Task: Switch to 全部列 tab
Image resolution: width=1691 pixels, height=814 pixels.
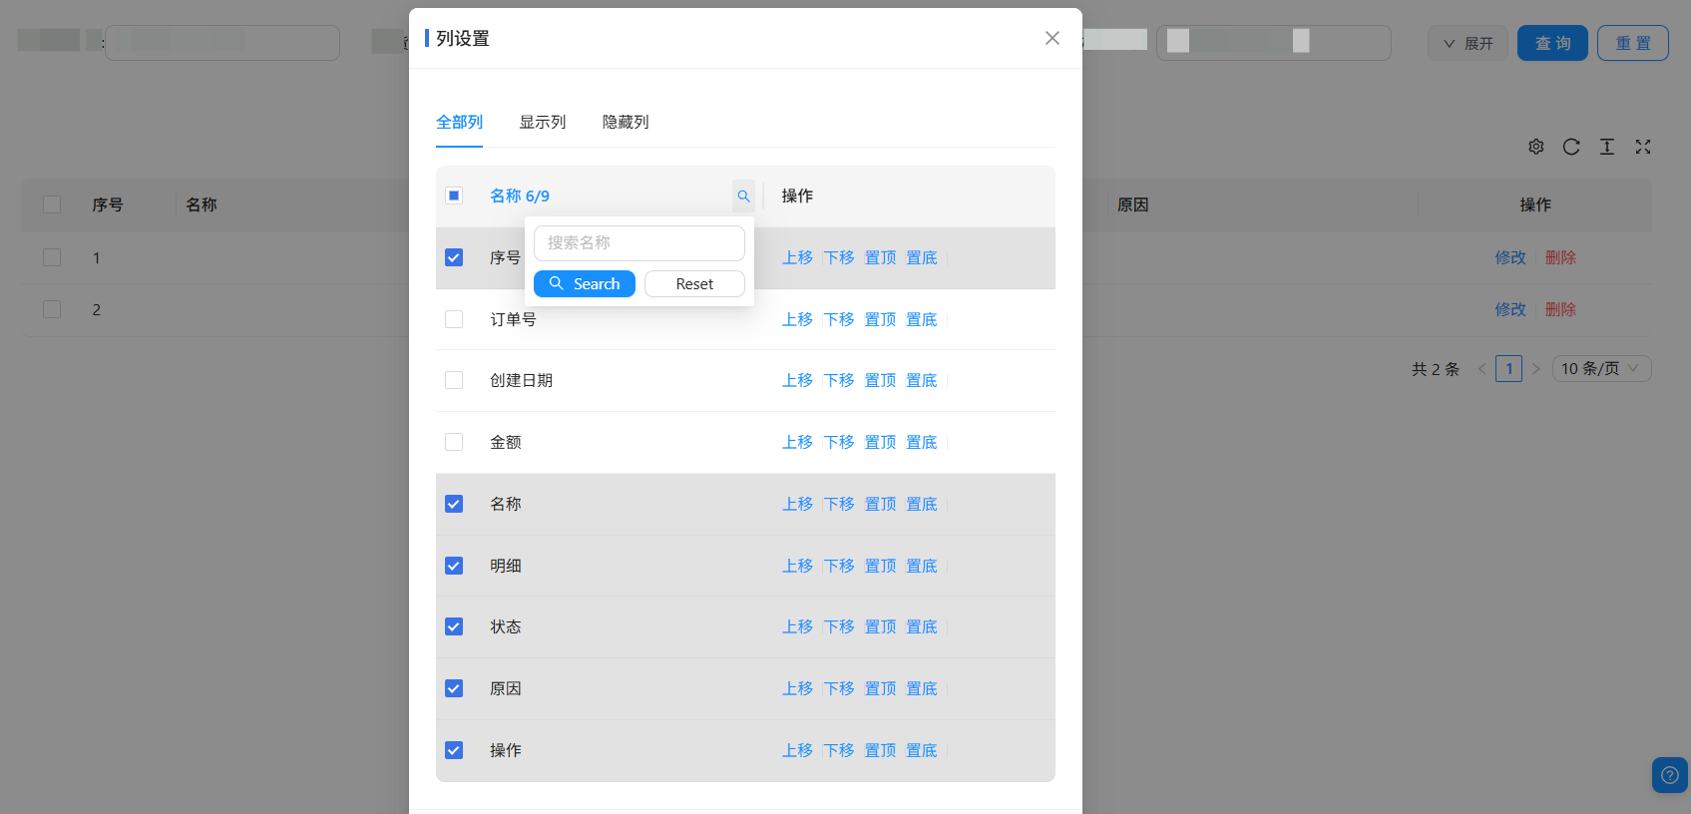Action: [x=459, y=122]
